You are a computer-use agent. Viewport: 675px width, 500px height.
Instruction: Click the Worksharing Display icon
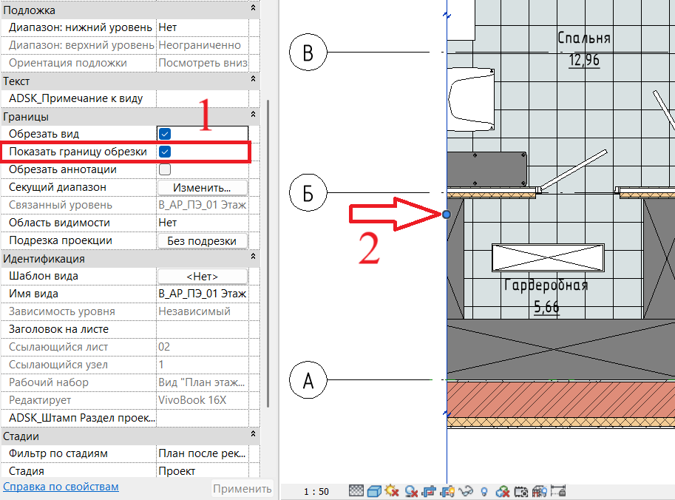coord(503,491)
